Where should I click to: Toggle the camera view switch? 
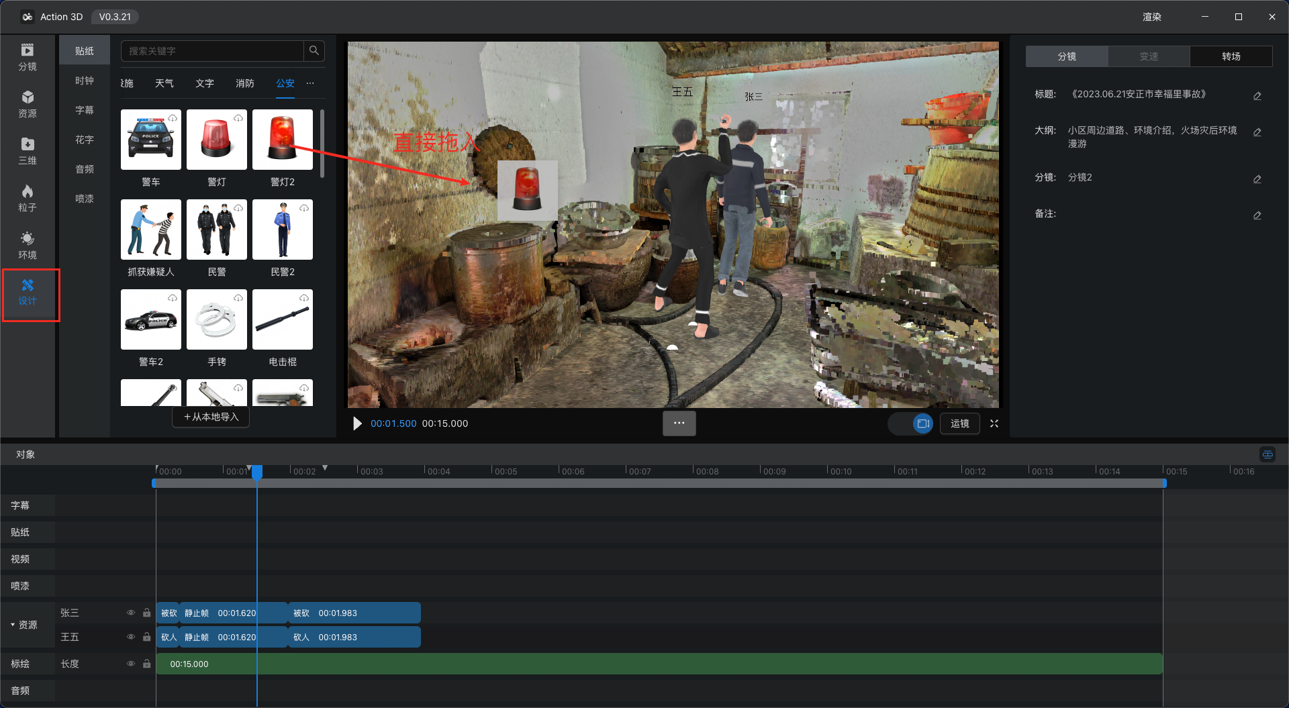pos(911,423)
